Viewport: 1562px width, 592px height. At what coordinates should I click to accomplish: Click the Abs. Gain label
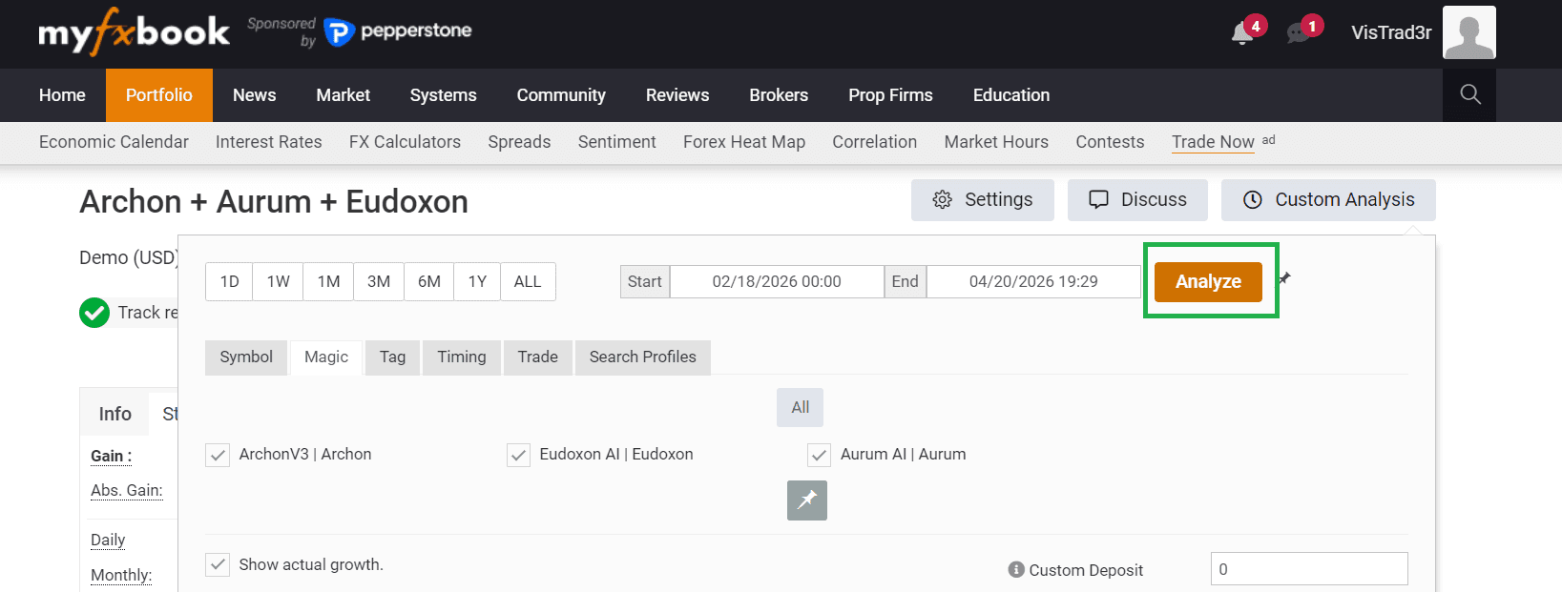(x=127, y=490)
